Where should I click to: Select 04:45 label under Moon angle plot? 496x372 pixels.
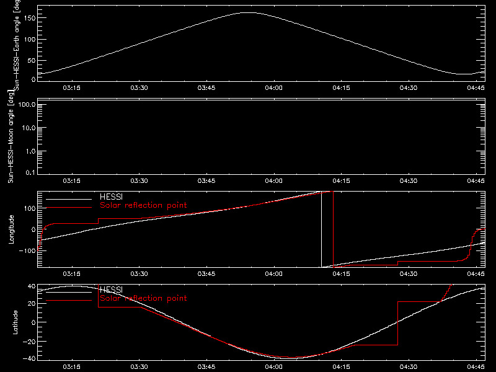(476, 180)
